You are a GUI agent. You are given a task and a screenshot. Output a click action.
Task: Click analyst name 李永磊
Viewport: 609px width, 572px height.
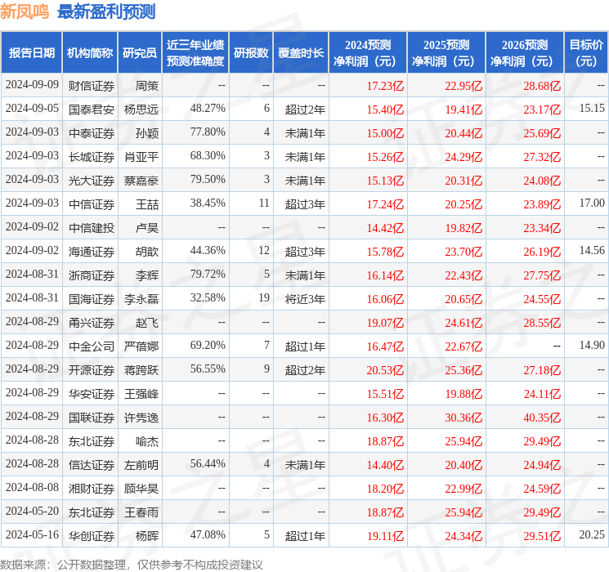coord(141,298)
